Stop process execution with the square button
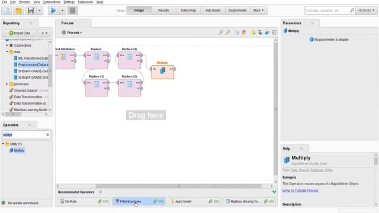Screen dimensions: 379x213 72,11
